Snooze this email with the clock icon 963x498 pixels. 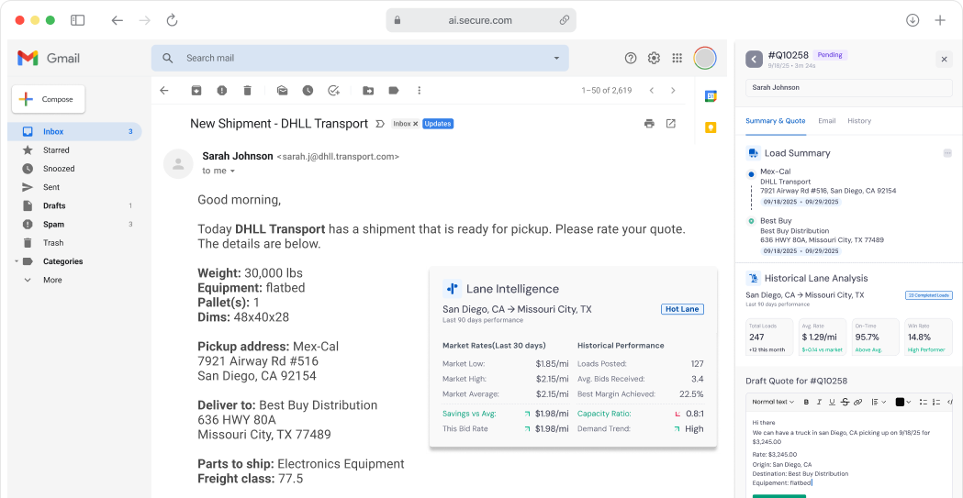pos(308,91)
